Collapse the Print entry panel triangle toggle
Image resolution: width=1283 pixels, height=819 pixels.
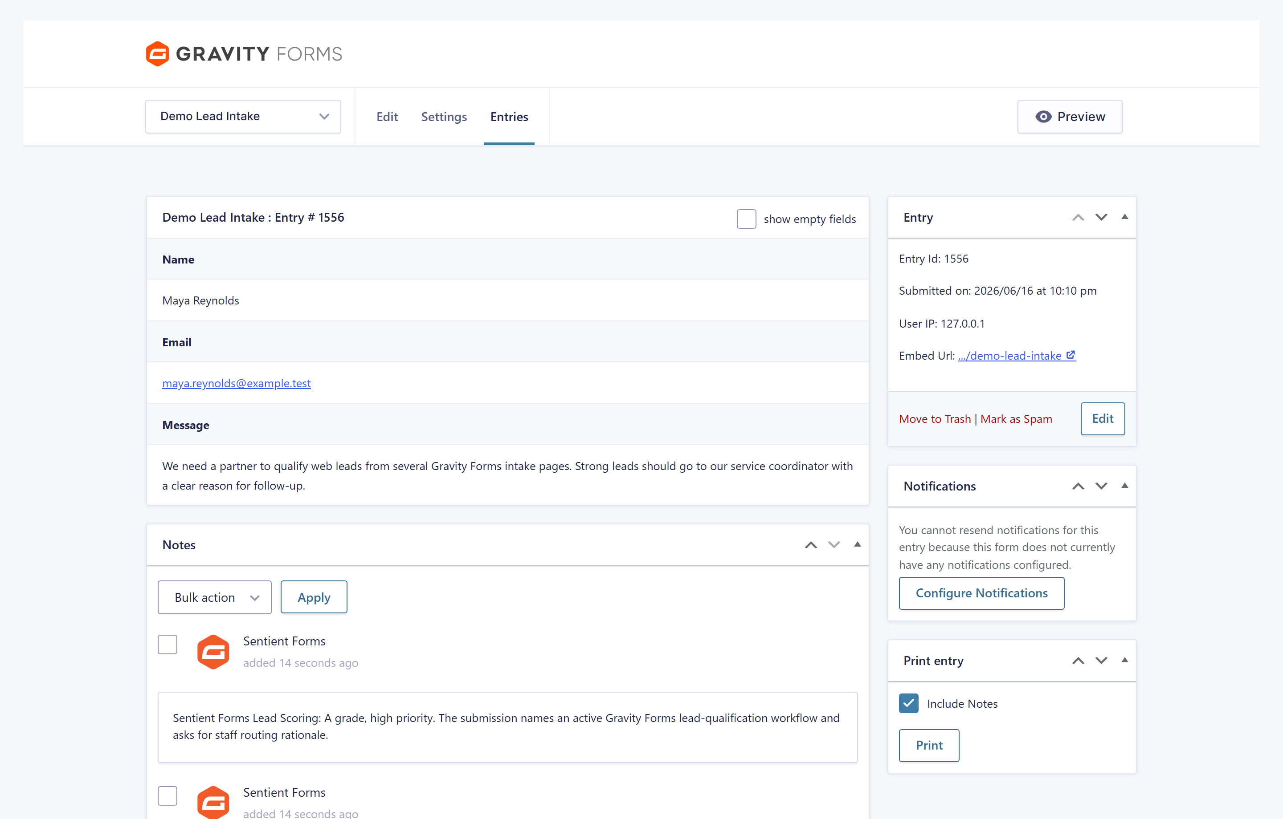1125,660
